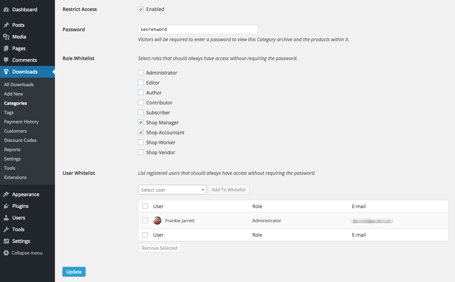Go to Discount Codes in Downloads menu
Screen dimensions: 455x282
tap(20, 140)
